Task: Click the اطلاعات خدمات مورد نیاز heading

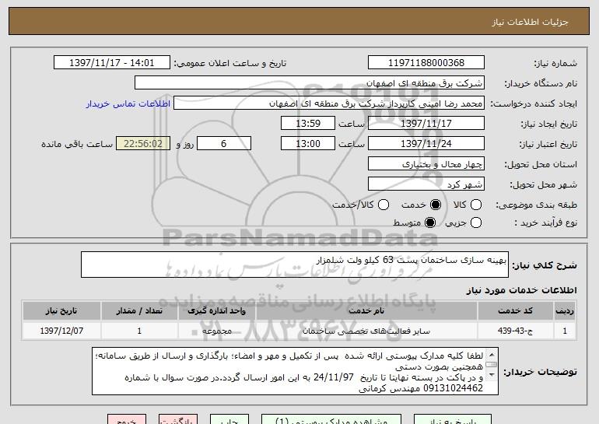Action: pos(521,290)
